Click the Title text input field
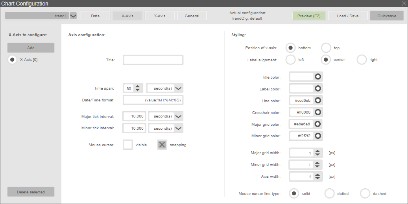This screenshot has height=204, width=408. (153, 60)
